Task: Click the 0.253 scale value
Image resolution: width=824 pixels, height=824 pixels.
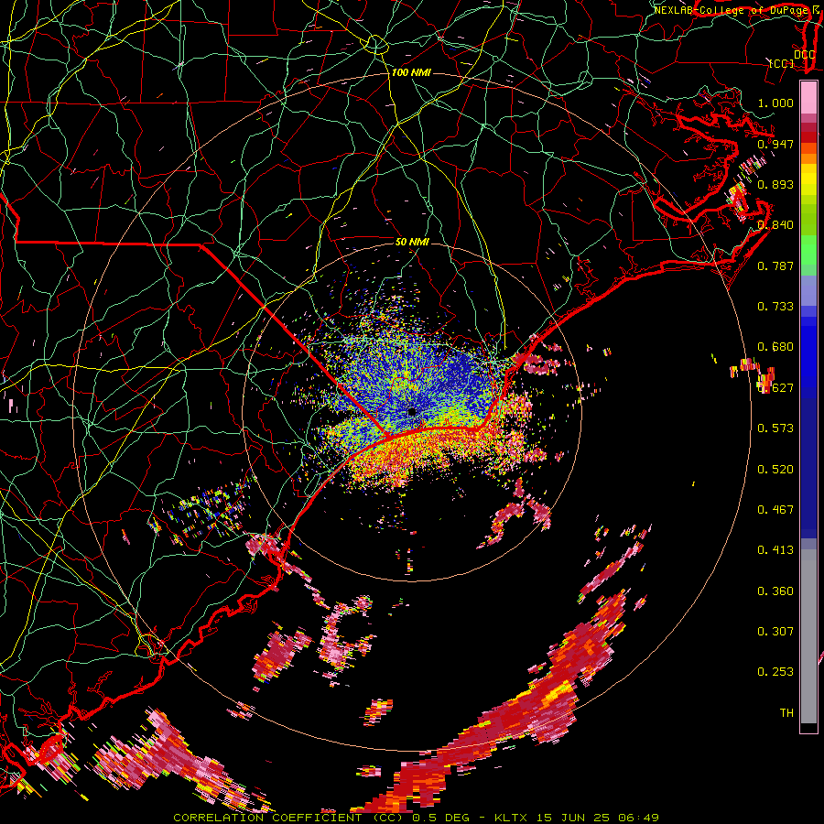Action: point(775,672)
